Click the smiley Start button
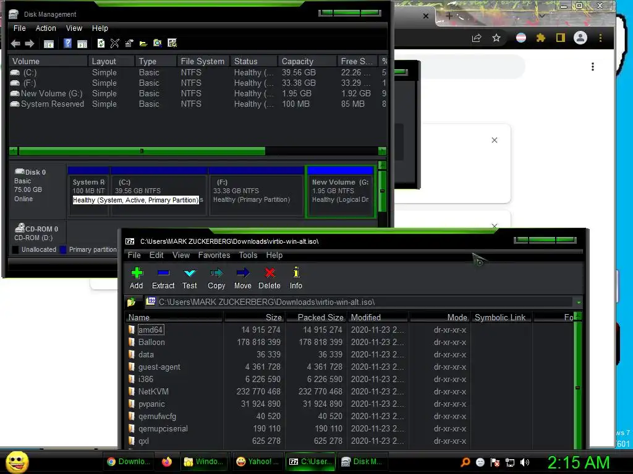 pos(17,462)
